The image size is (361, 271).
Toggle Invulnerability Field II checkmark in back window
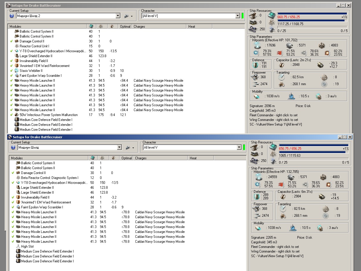coord(12,61)
